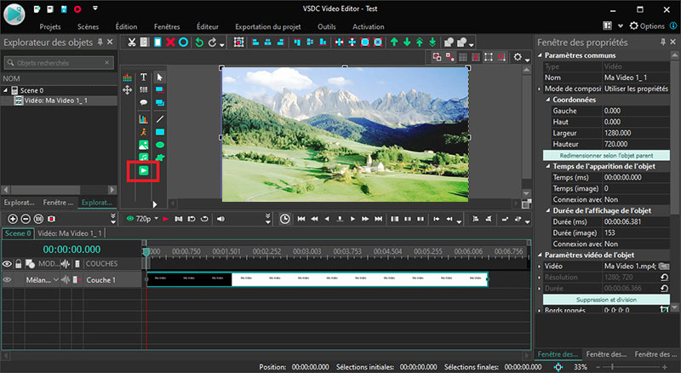Viewport: 681px width, 373px height.
Task: Collapse the Paramètres communs section
Action: click(x=540, y=55)
